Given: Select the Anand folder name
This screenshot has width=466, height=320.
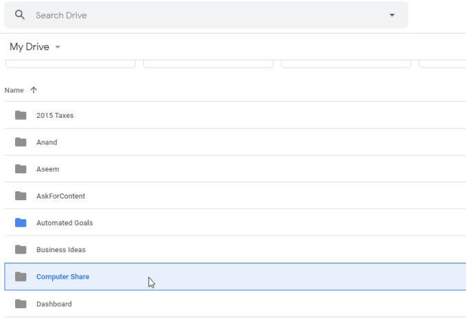Looking at the screenshot, I should point(47,142).
